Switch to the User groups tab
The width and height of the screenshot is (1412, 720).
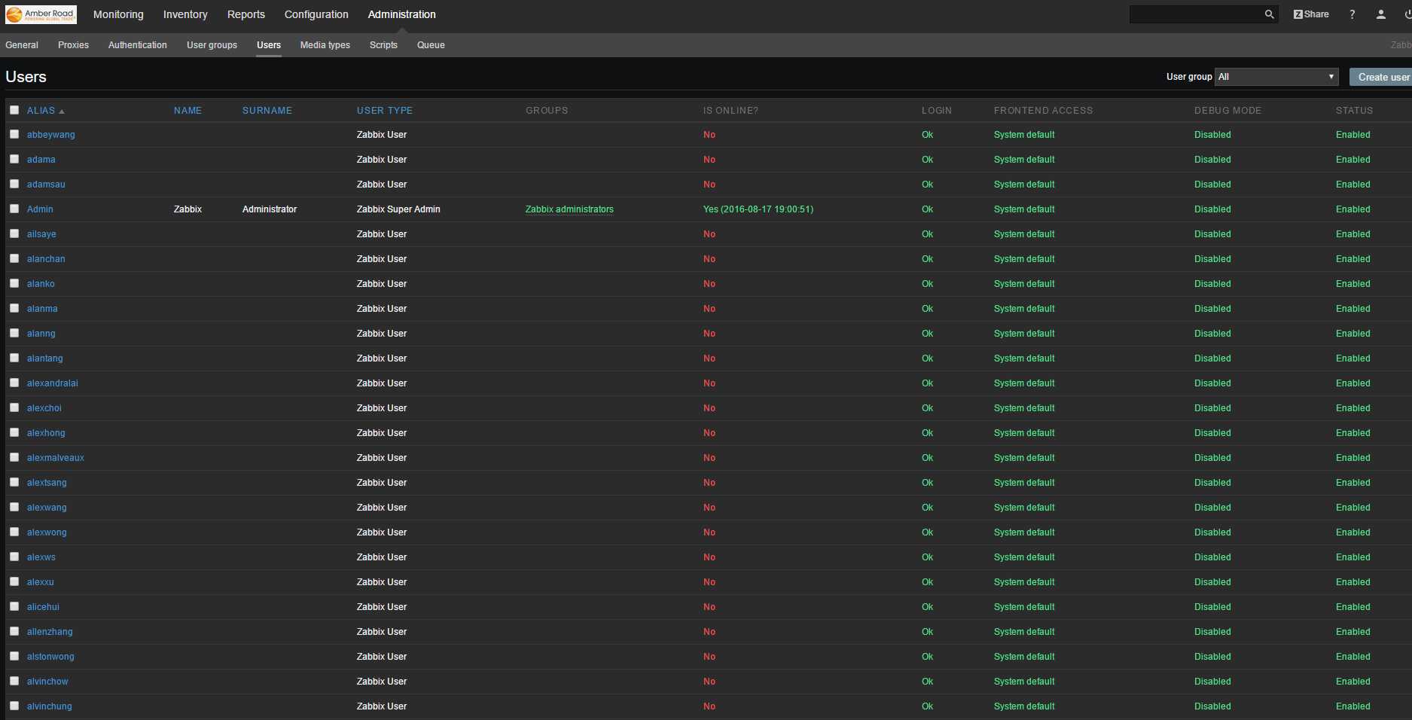212,45
